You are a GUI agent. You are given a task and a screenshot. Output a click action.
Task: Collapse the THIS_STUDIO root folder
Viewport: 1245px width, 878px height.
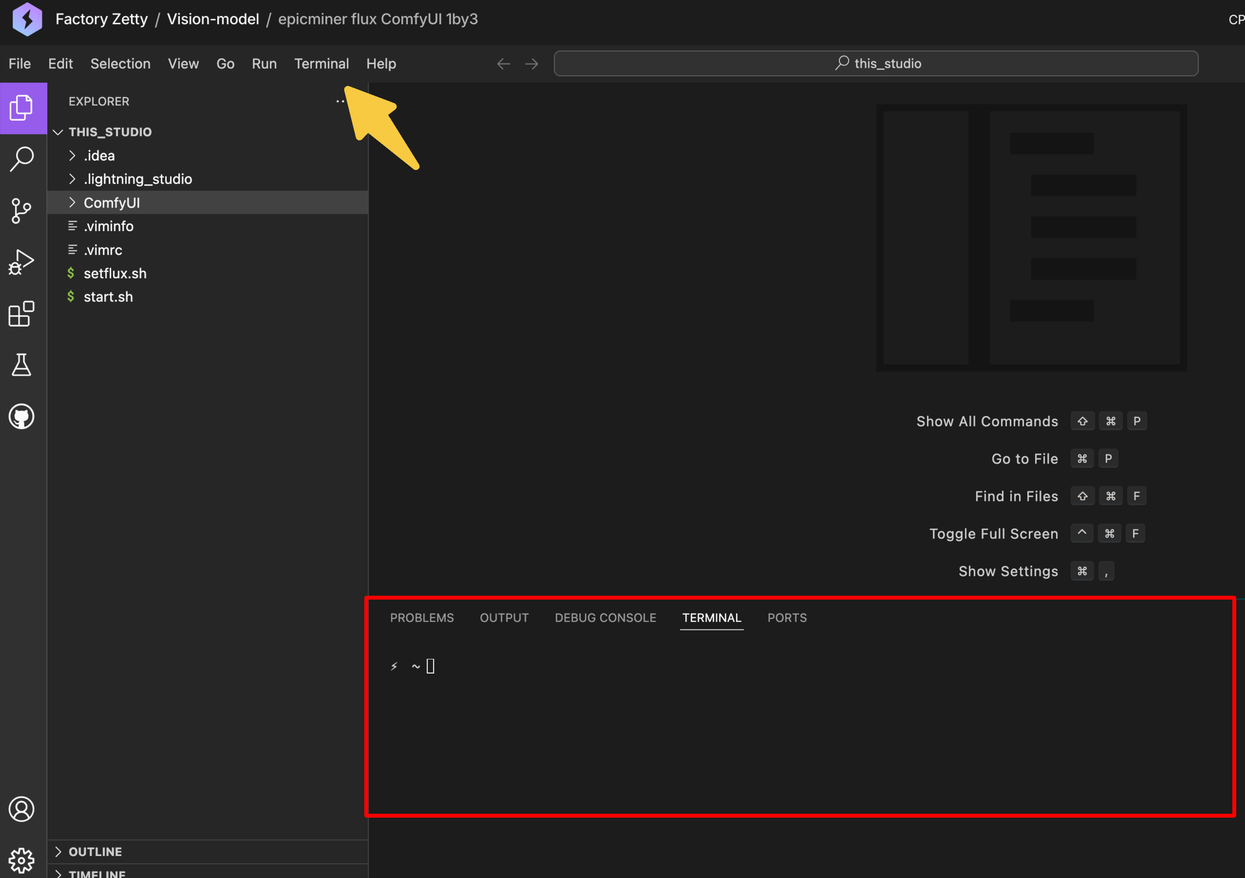pos(58,132)
